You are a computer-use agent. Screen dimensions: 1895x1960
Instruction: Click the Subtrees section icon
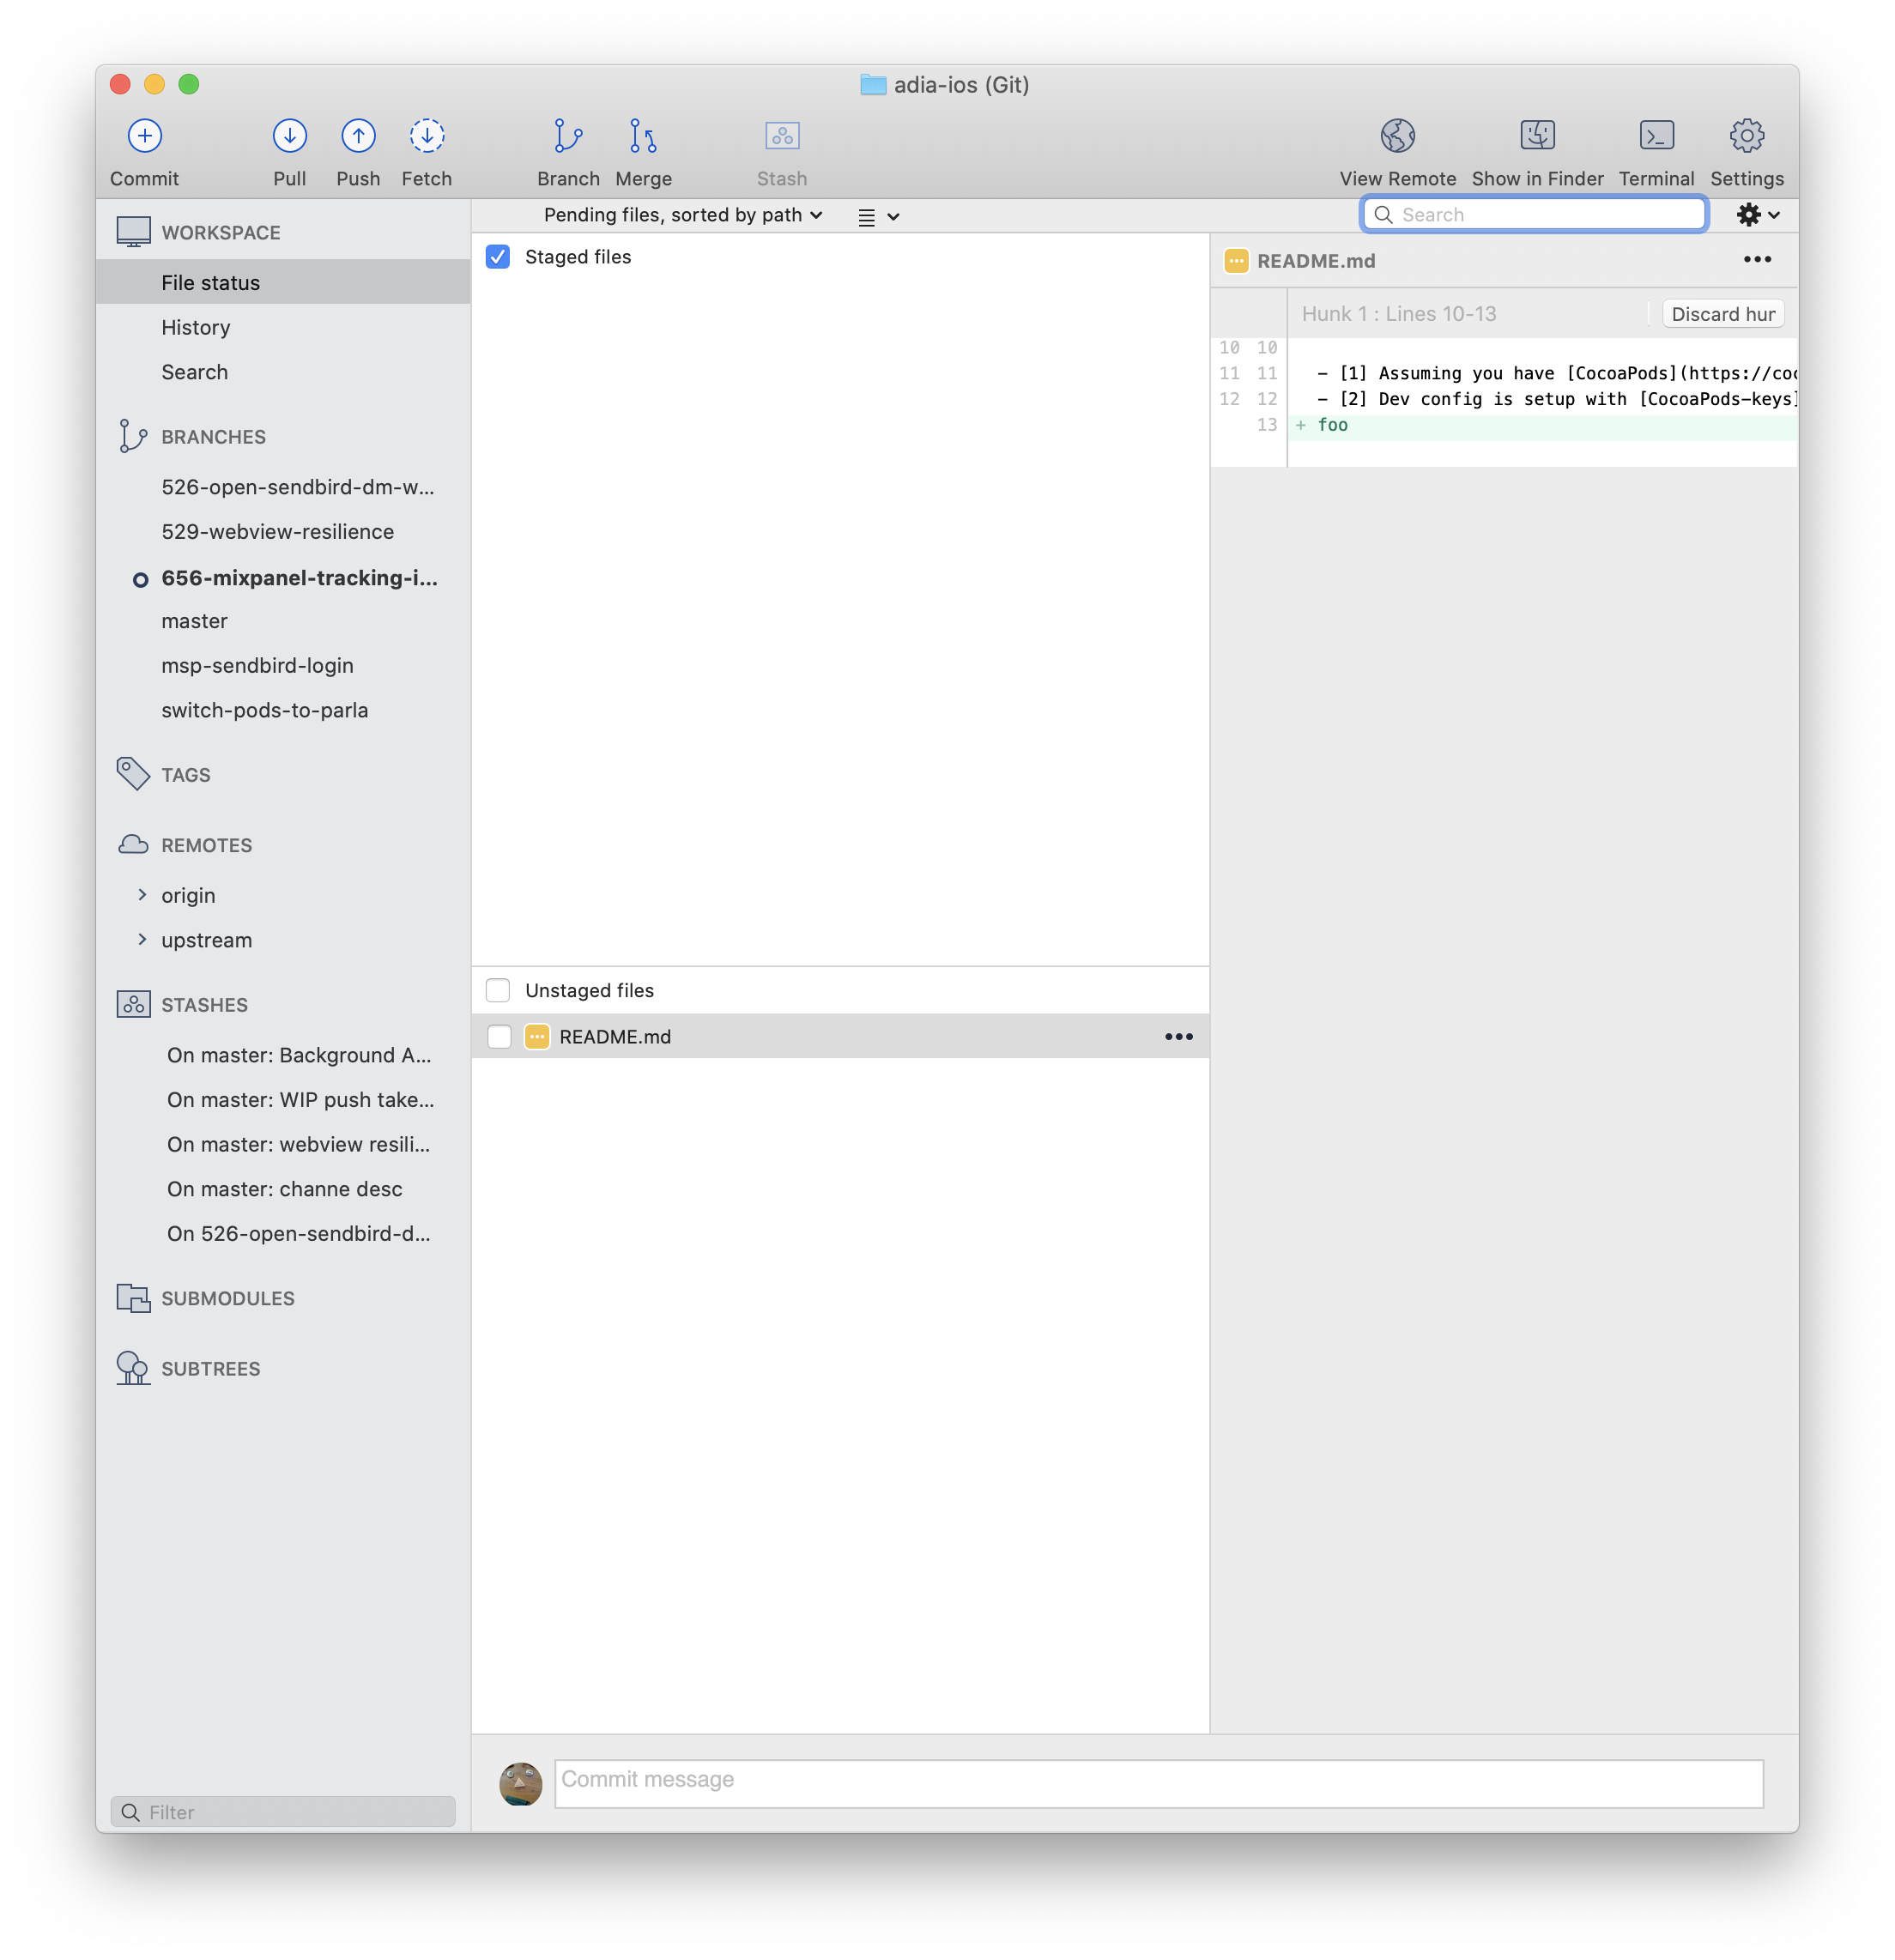133,1367
